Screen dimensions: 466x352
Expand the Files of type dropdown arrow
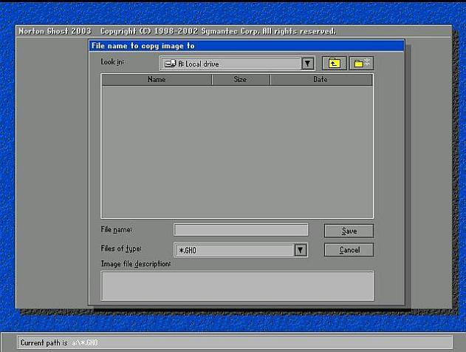pyautogui.click(x=301, y=250)
